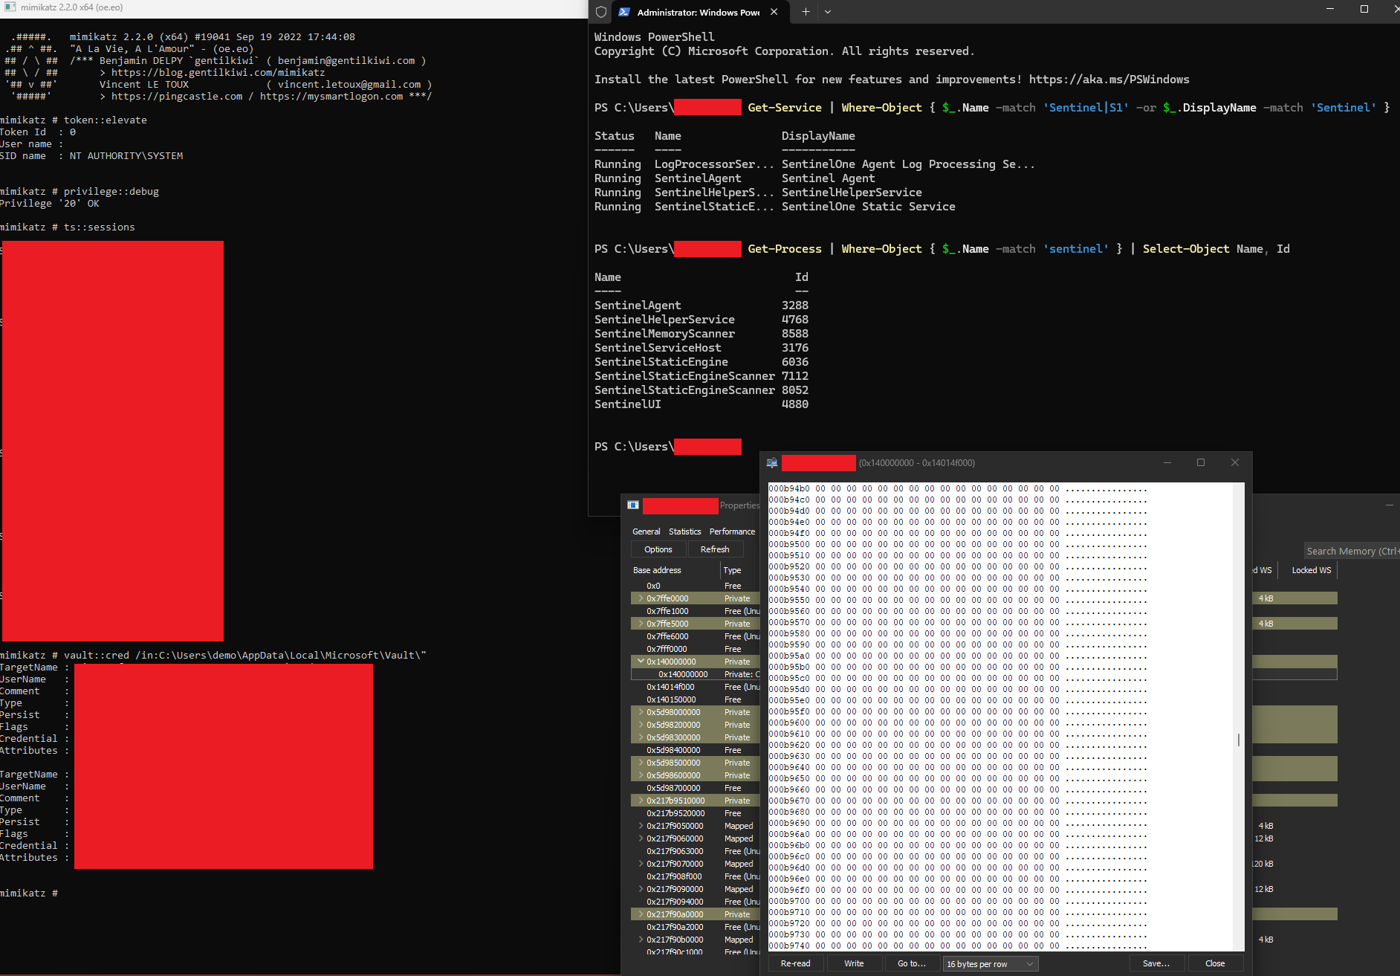Expand the 0x217f9090000 mapped region

coord(641,889)
